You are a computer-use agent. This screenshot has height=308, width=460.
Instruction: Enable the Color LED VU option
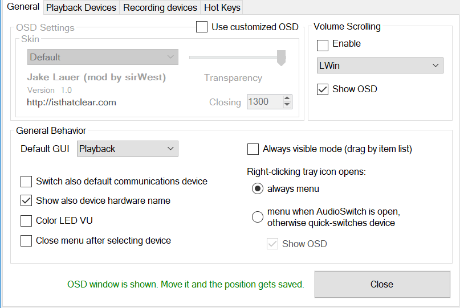[x=26, y=220]
